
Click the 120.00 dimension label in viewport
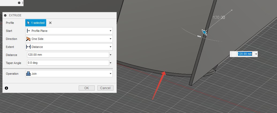(x=219, y=17)
